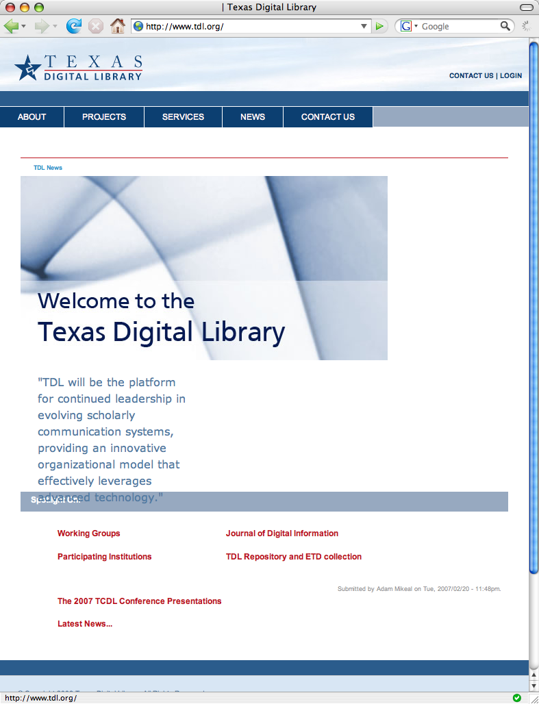Click the green security status icon

tap(517, 698)
